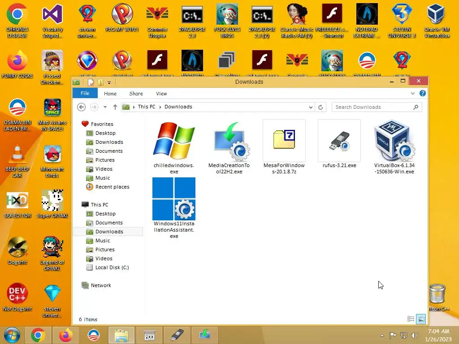The width and height of the screenshot is (459, 344).
Task: Open explorer Help question mark icon
Action: point(422,93)
